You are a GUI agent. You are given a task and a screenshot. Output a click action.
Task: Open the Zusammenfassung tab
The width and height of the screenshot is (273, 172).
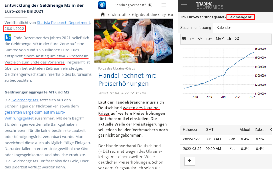coord(196,28)
